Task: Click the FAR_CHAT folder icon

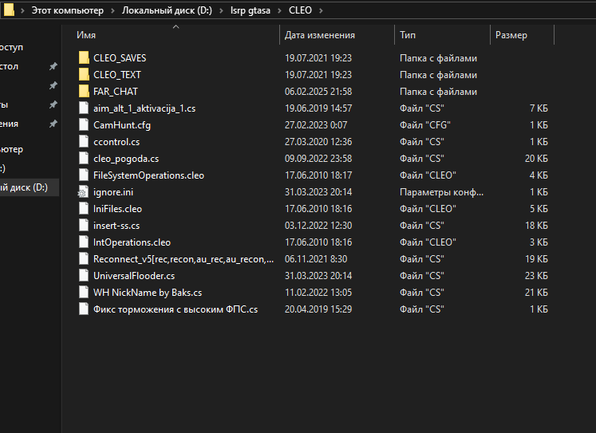Action: coord(85,92)
